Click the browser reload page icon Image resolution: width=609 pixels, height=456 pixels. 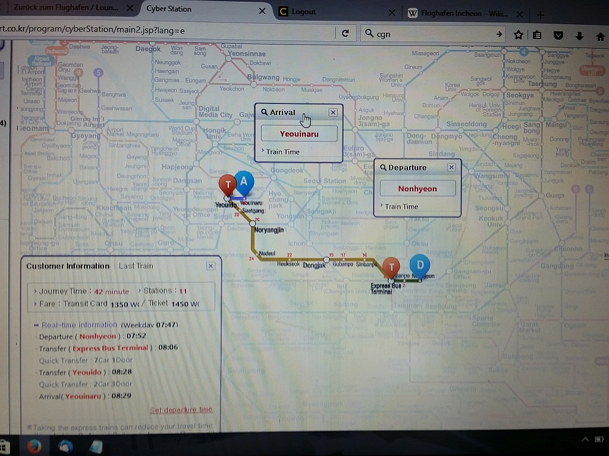click(x=345, y=34)
